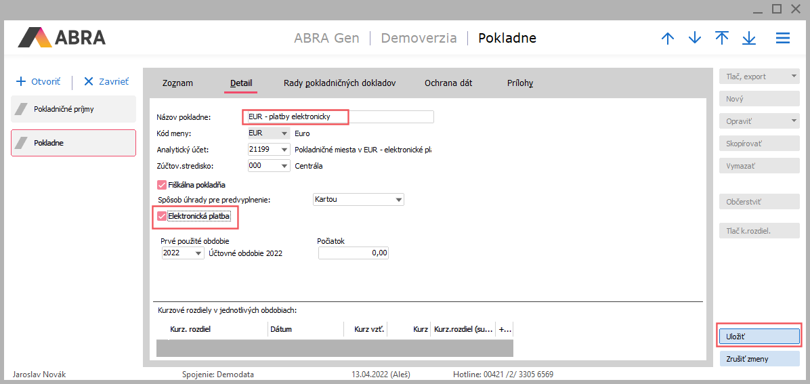Open the 2022 period dropdown

[198, 253]
